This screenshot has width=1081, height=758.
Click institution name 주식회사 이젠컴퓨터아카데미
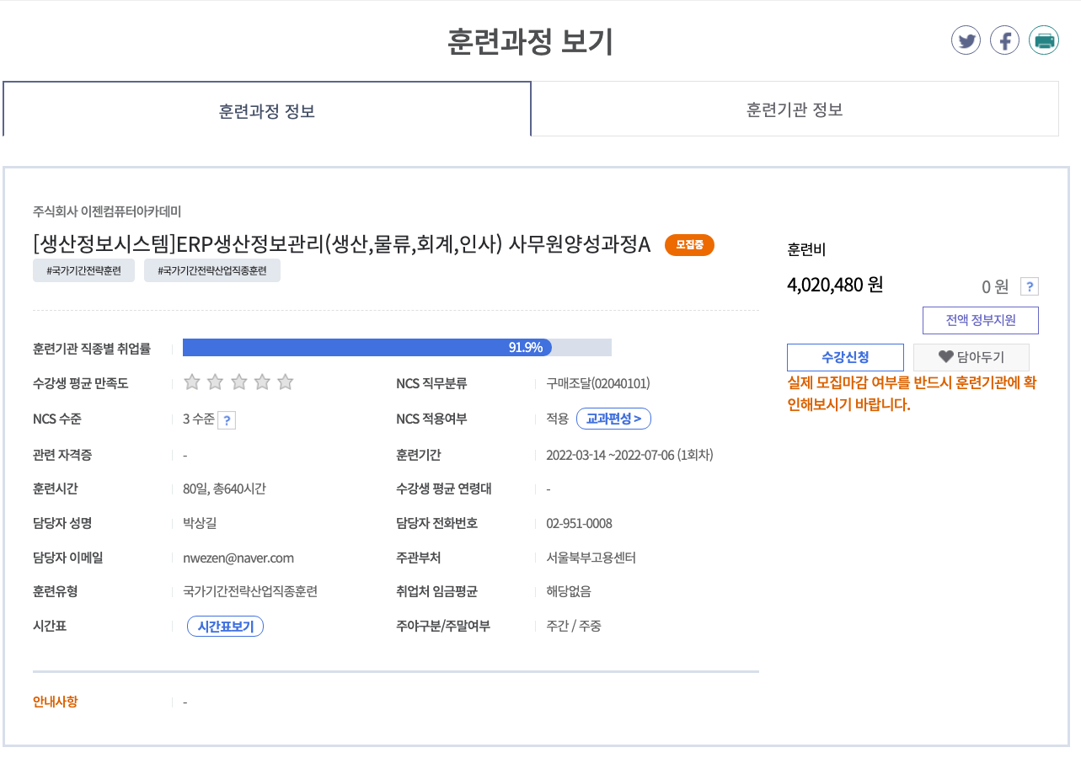pyautogui.click(x=107, y=211)
